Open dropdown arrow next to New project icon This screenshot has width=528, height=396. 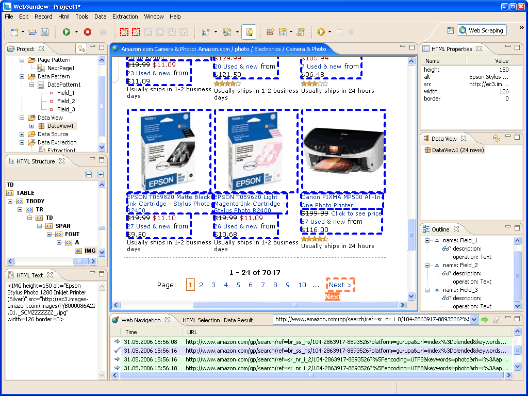(x=23, y=32)
